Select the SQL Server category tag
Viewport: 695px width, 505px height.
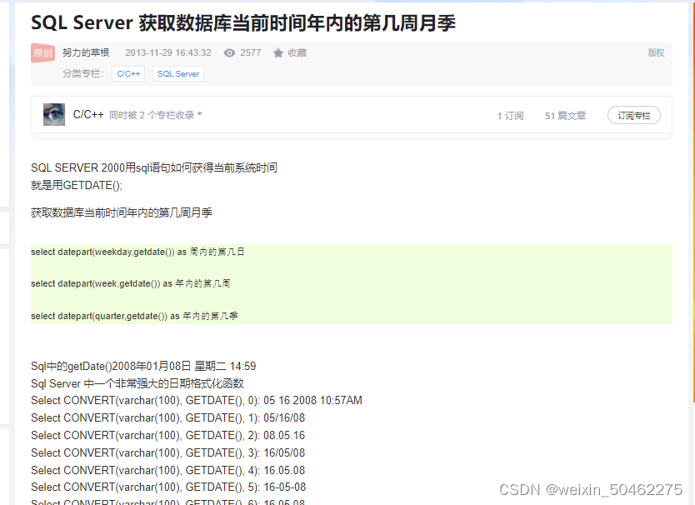click(178, 74)
